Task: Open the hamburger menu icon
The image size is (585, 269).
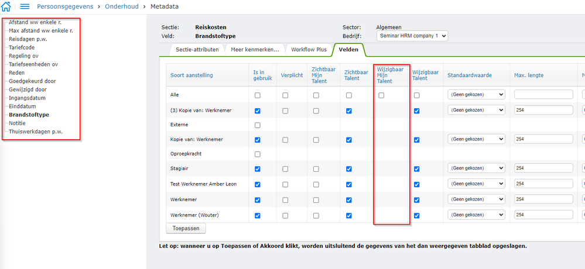Action: tap(25, 6)
